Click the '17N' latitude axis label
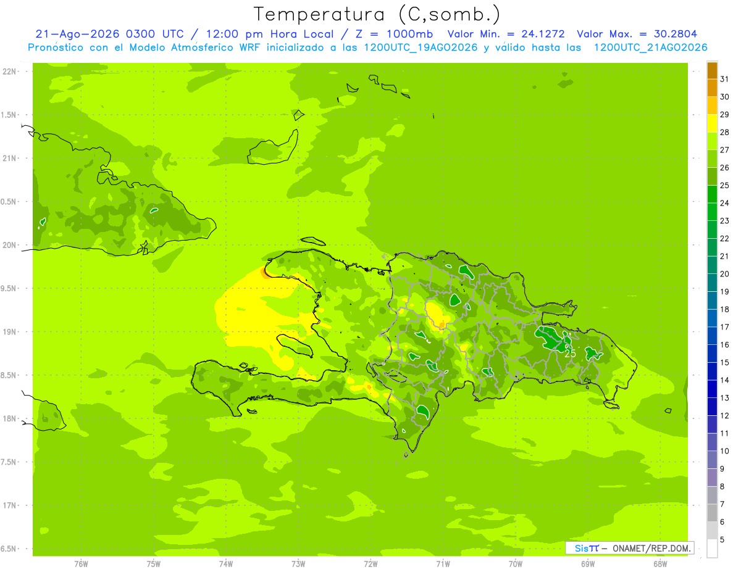 [10, 505]
